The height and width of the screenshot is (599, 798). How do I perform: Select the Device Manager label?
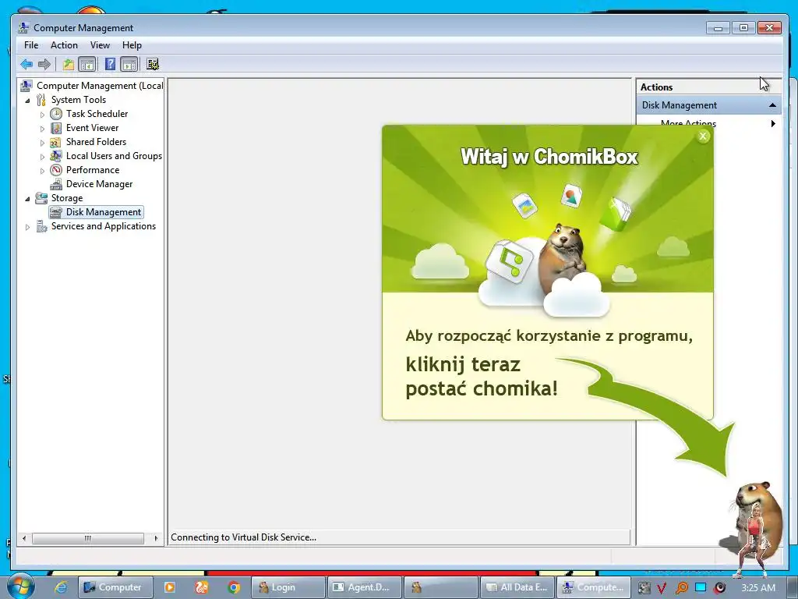click(99, 184)
